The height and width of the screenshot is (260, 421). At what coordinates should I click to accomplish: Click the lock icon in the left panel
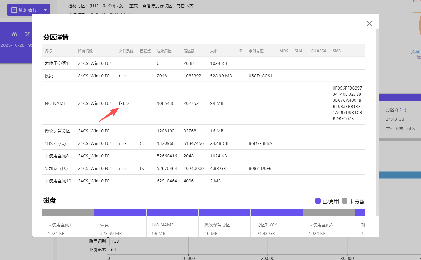click(x=15, y=34)
